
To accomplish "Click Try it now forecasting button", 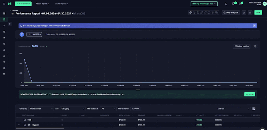I will 250,94.
